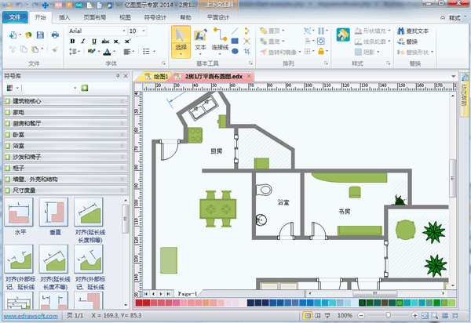Switch to the 插入 ribbon tab
This screenshot has width=471, height=323.
coord(64,17)
